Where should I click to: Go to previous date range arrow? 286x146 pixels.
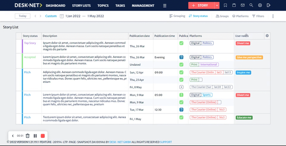[35, 16]
